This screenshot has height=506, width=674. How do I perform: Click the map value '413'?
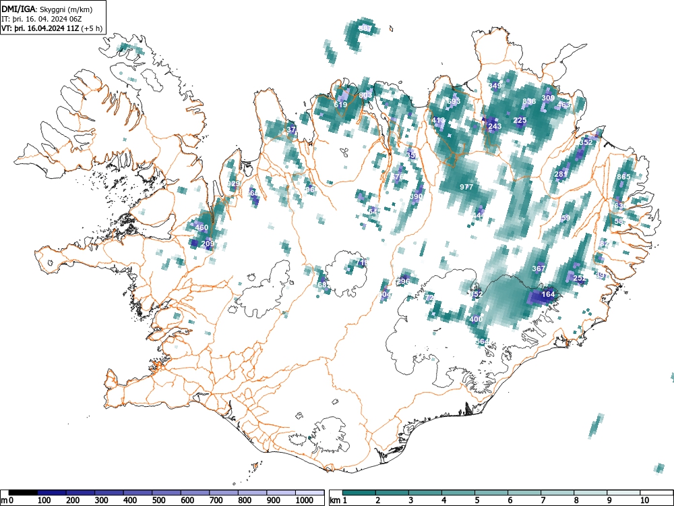[x=439, y=120]
